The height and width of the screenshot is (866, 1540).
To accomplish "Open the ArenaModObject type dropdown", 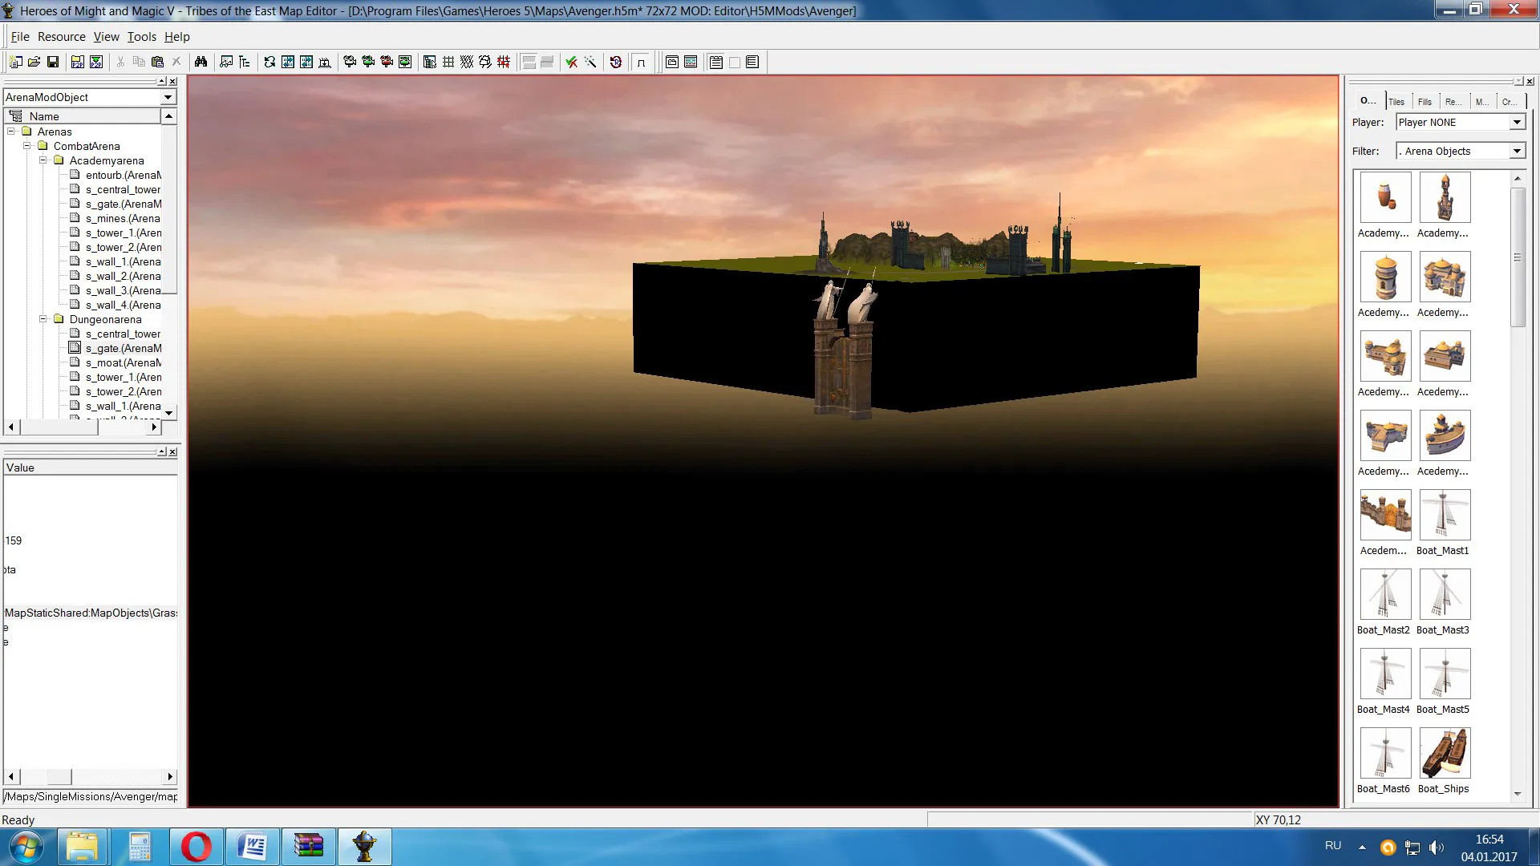I will pos(168,97).
